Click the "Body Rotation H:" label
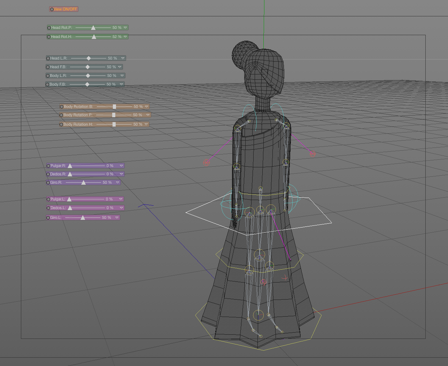This screenshot has height=366, width=448. [x=78, y=124]
